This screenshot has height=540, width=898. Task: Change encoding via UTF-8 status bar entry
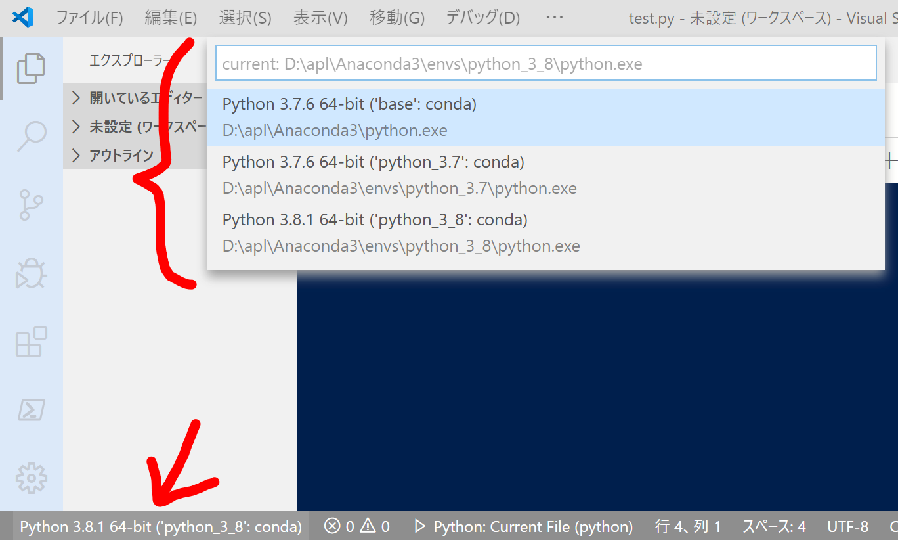pyautogui.click(x=847, y=526)
